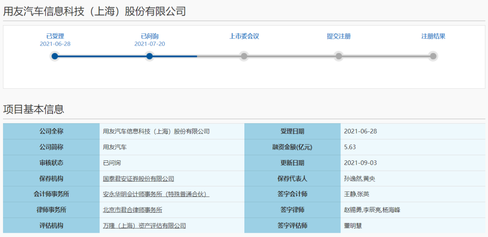This screenshot has width=488, height=237.
Task: Open the 万隆（上海）资产评估有限公司 link
Action: [x=144, y=226]
